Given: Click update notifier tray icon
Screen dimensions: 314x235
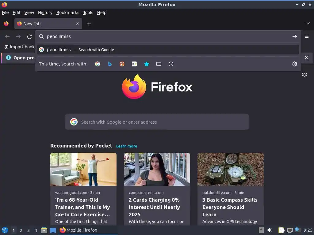Looking at the screenshot, I should tap(298, 230).
